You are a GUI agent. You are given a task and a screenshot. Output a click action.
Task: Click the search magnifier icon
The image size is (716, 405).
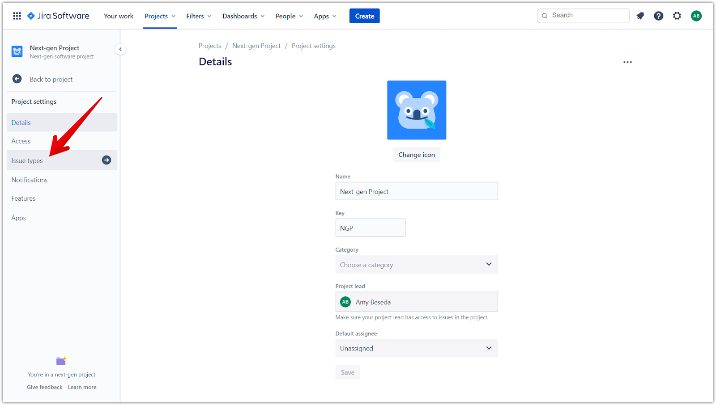point(545,16)
